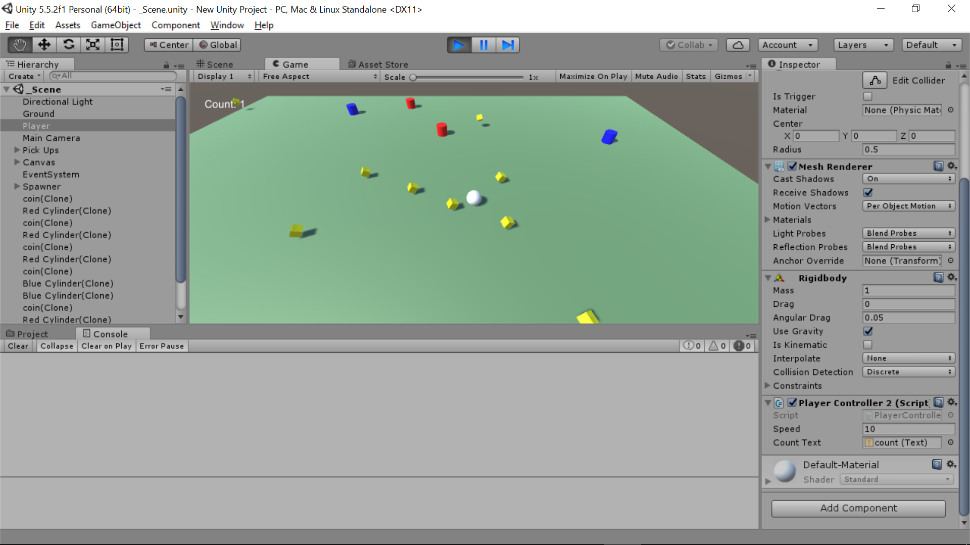Open the Layers dropdown

click(863, 45)
